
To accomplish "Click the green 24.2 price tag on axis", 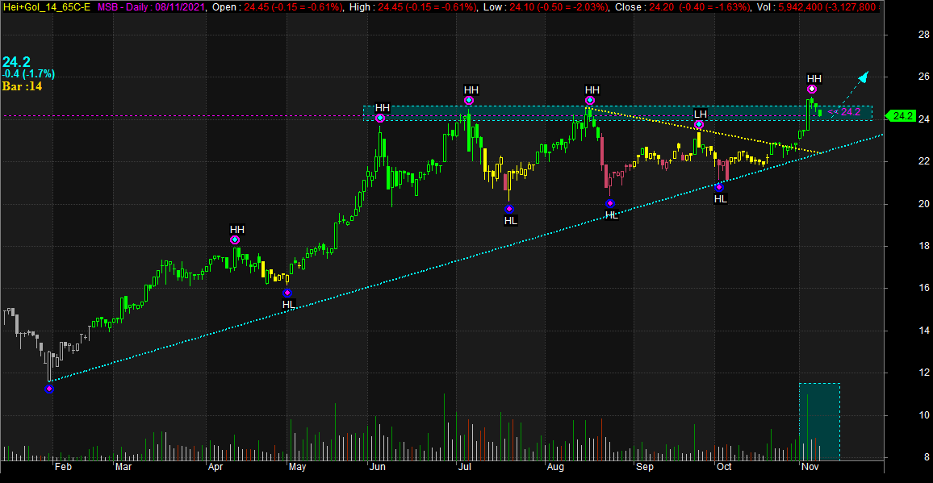I will [902, 116].
